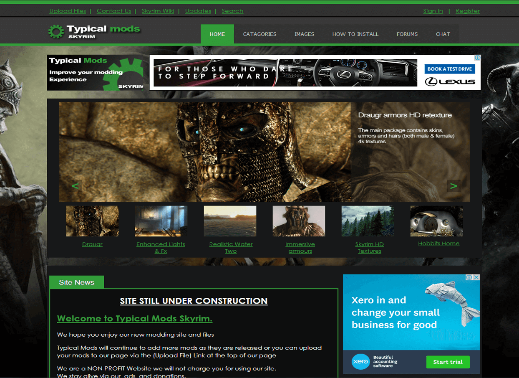Click Sign In link

[433, 11]
